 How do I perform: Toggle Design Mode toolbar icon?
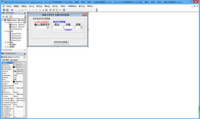46,10
